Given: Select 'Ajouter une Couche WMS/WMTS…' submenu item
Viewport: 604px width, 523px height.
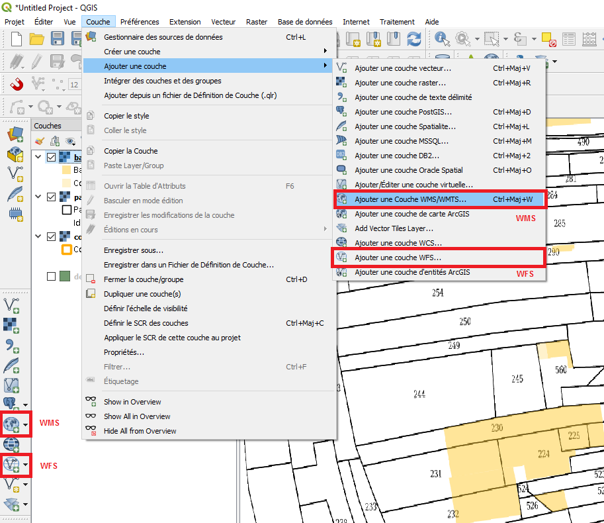Looking at the screenshot, I should click(439, 199).
